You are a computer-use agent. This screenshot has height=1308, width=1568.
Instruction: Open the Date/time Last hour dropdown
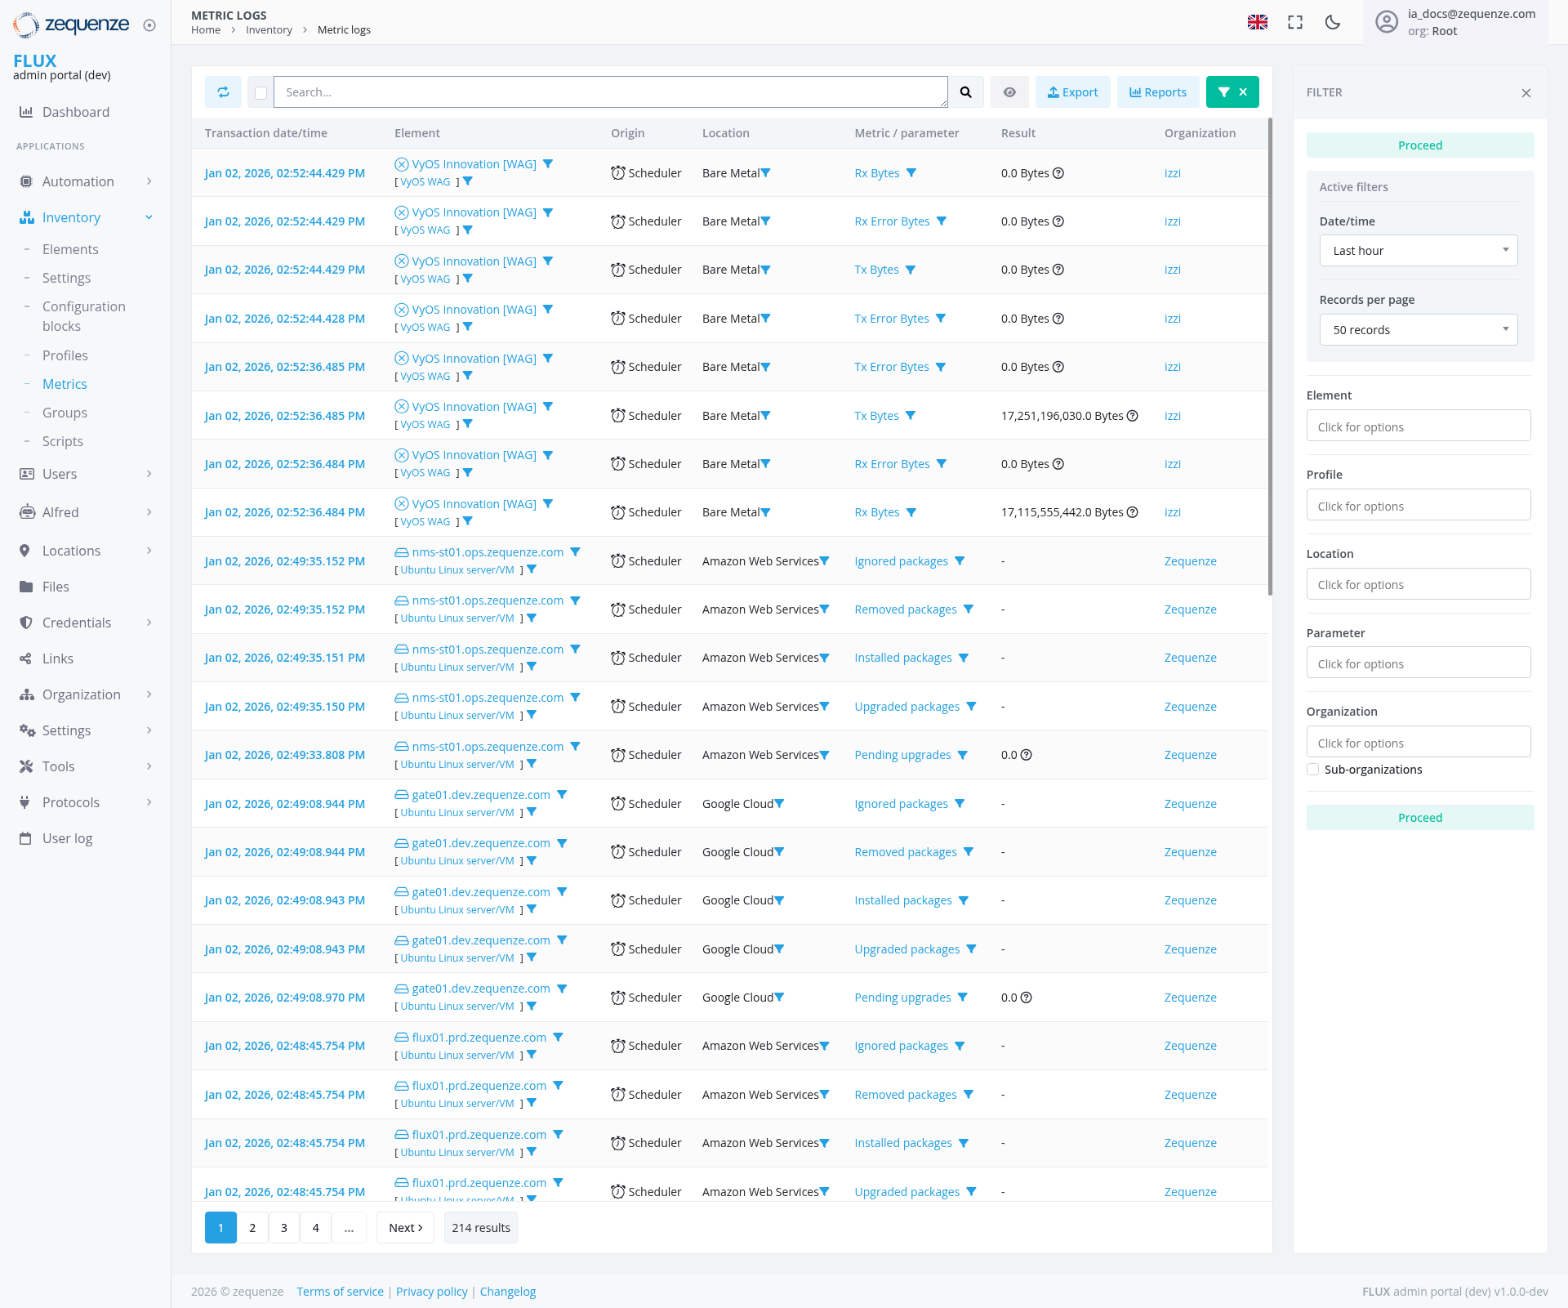1419,251
